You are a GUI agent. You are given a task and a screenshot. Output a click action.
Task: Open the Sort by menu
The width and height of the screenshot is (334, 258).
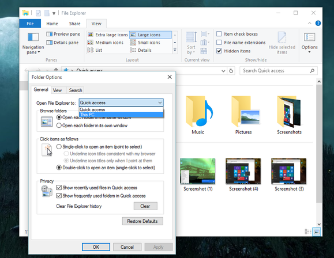click(x=191, y=43)
